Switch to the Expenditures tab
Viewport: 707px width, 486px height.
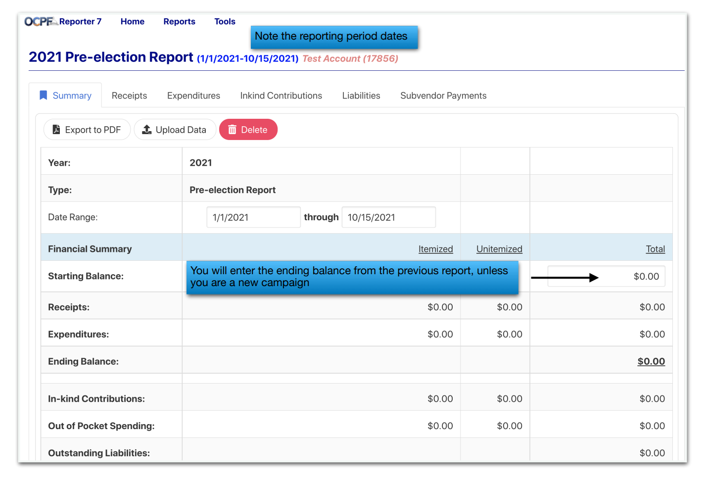pos(193,96)
